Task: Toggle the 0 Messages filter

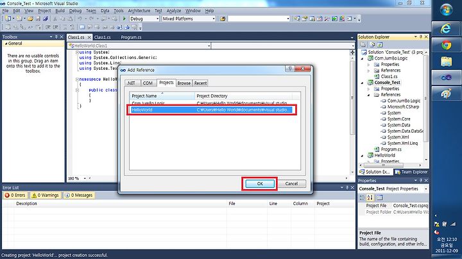Action: coord(79,195)
